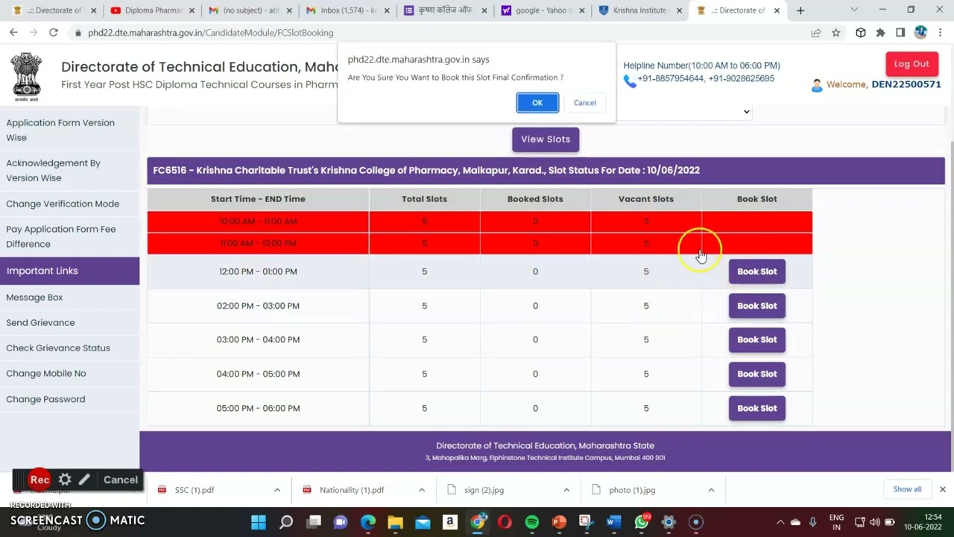
Task: Open Change Verification Mode link
Action: tap(63, 204)
